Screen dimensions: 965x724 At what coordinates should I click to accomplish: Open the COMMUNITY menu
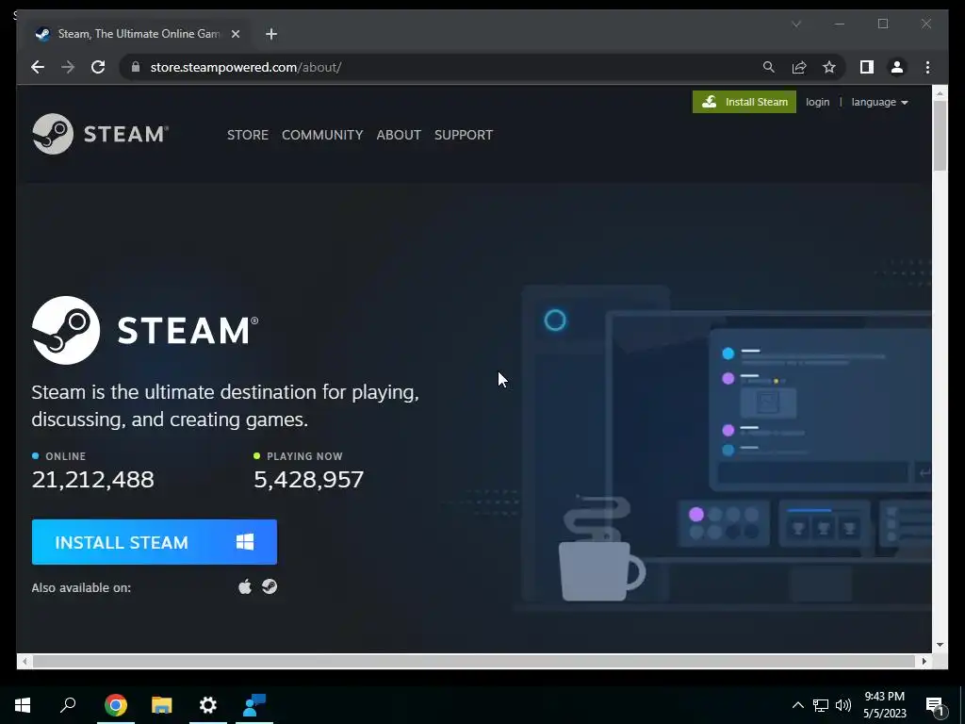(322, 135)
